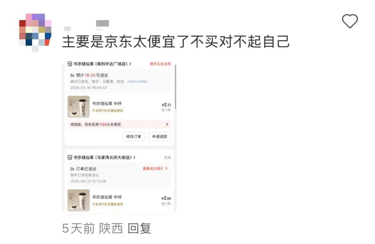
Task: Open the commenter's pixelated avatar
Action: [35, 32]
